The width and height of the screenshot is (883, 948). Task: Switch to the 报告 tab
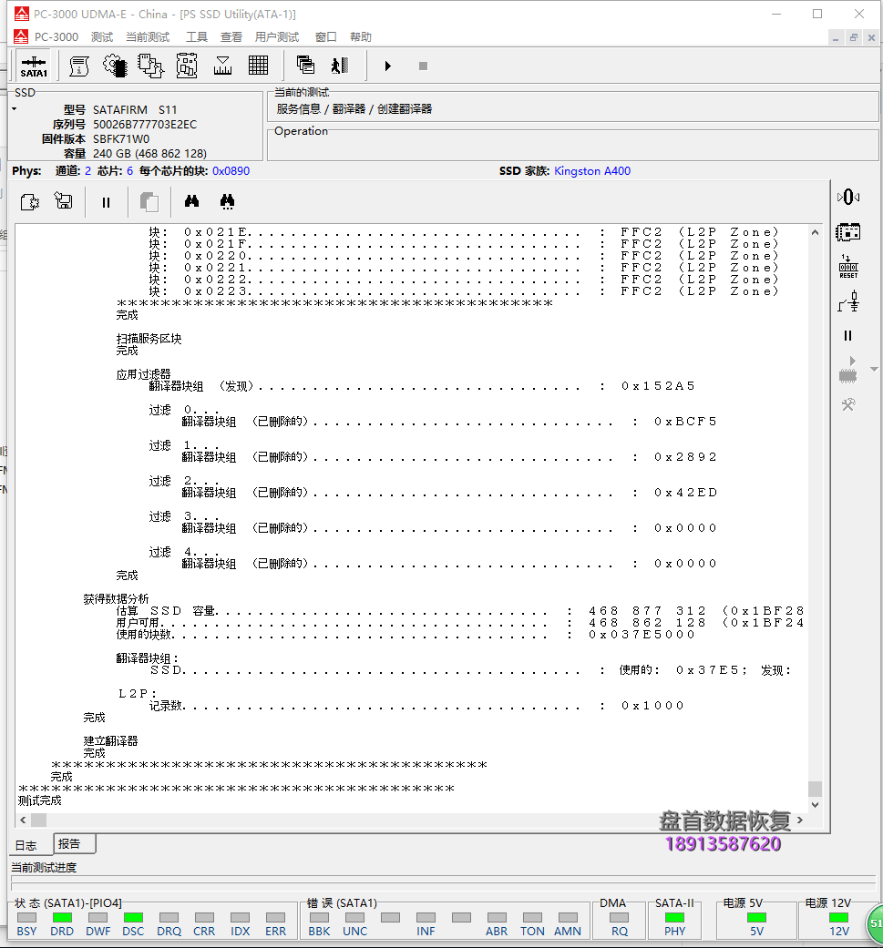click(x=74, y=844)
